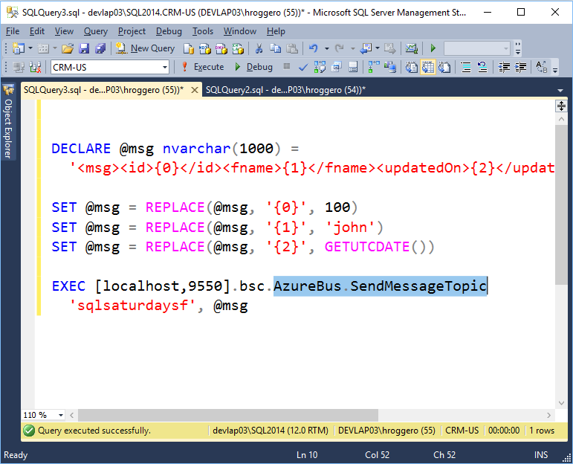Open an Analysis Services XMLA Query
The height and width of the screenshot is (464, 573).
pyautogui.click(x=238, y=48)
